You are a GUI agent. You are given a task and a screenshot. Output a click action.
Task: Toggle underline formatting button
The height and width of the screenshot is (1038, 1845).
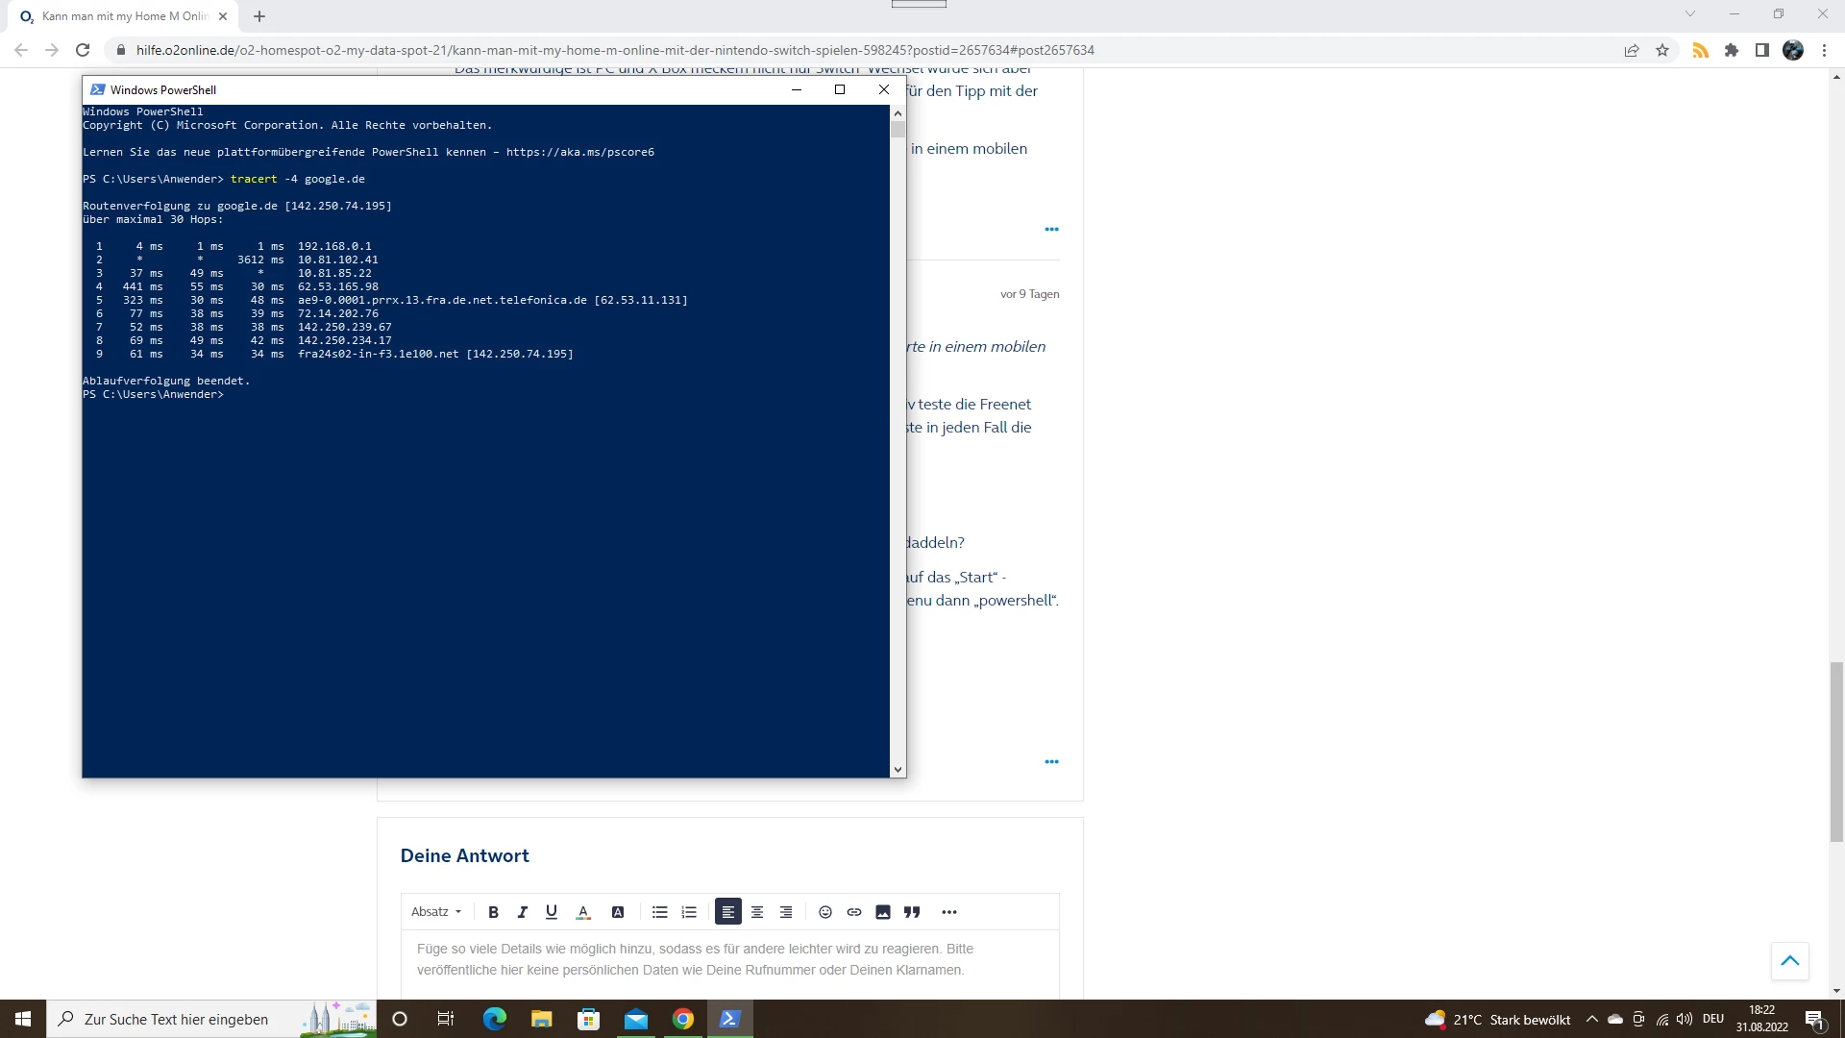pyautogui.click(x=552, y=912)
